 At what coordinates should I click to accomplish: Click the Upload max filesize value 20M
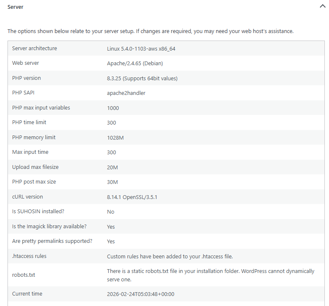(x=112, y=168)
